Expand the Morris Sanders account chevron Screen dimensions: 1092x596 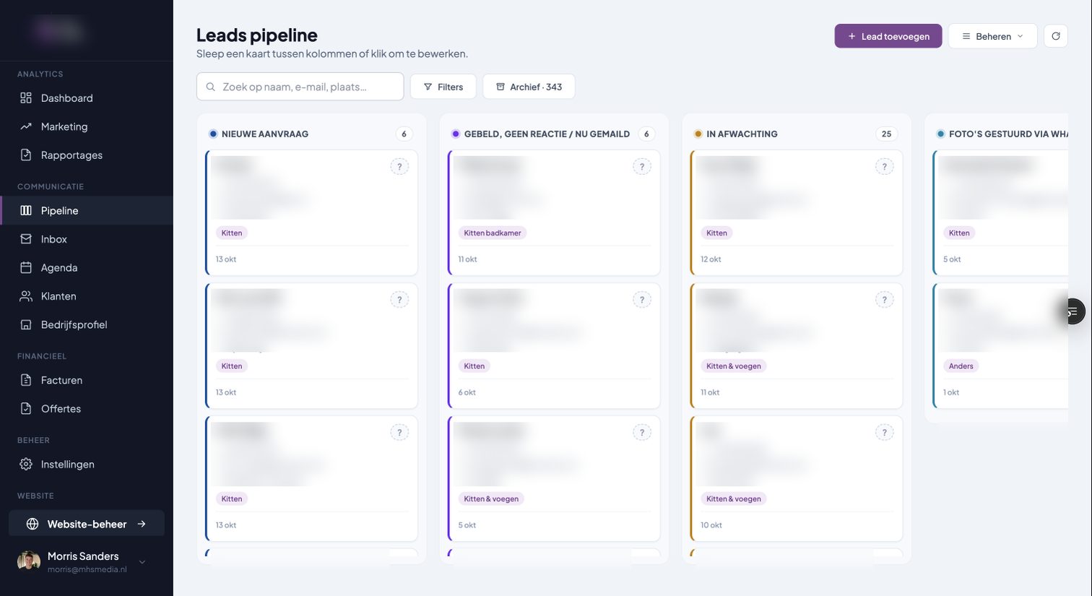click(142, 562)
